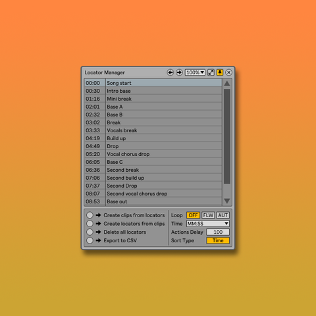Click the 02:01 time cell
The width and height of the screenshot is (316, 316).
tap(95, 107)
